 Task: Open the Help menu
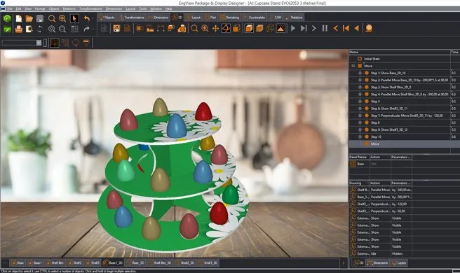tap(169, 9)
